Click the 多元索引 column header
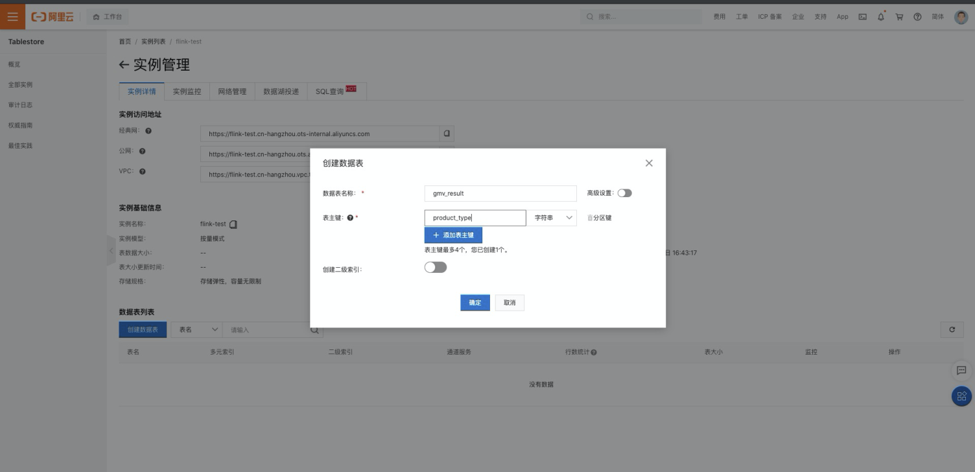 pos(222,352)
